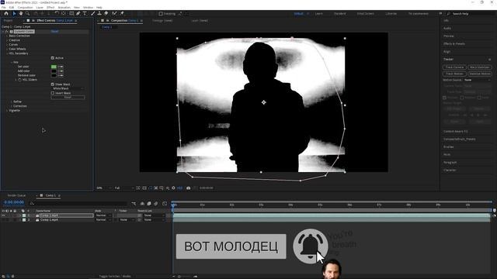Toggle the effect fx switch for Lumetri Color
The height and width of the screenshot is (279, 497).
click(x=7, y=32)
